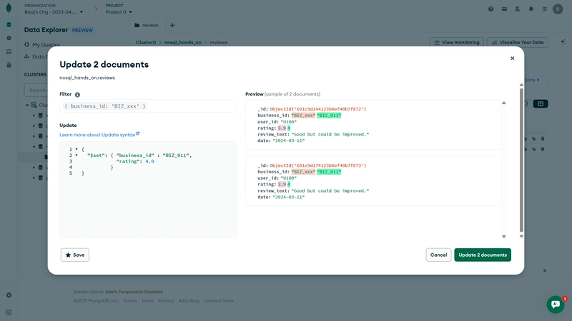The height and width of the screenshot is (321, 572).
Task: Save the update query as favorite
Action: [x=75, y=255]
